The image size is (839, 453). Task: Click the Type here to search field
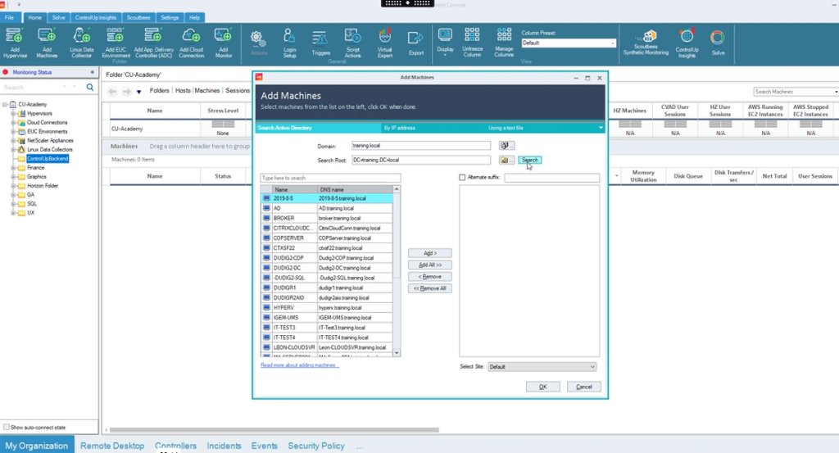[x=330, y=178]
